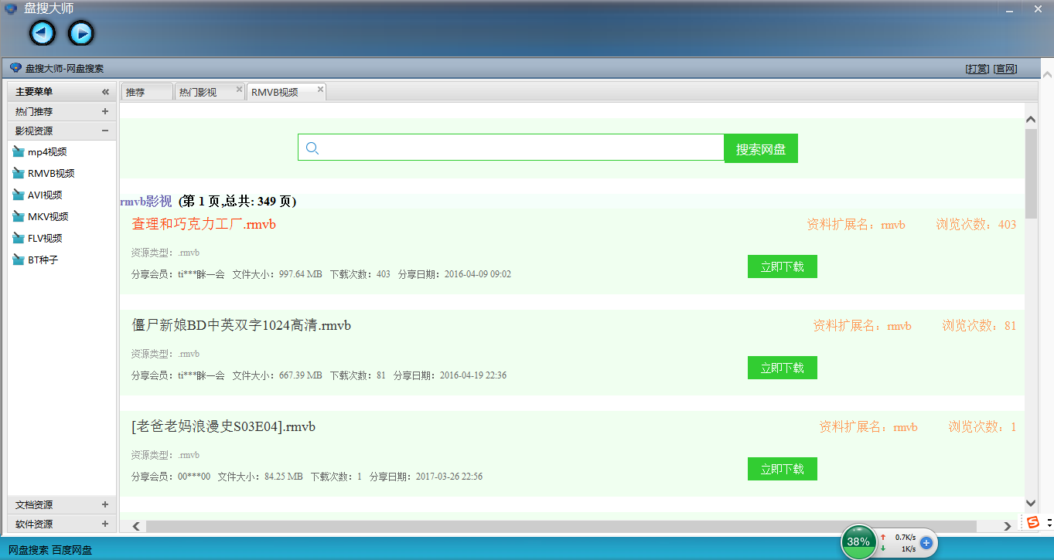
Task: Click the vertical scrollbar thumb
Action: (1031, 174)
